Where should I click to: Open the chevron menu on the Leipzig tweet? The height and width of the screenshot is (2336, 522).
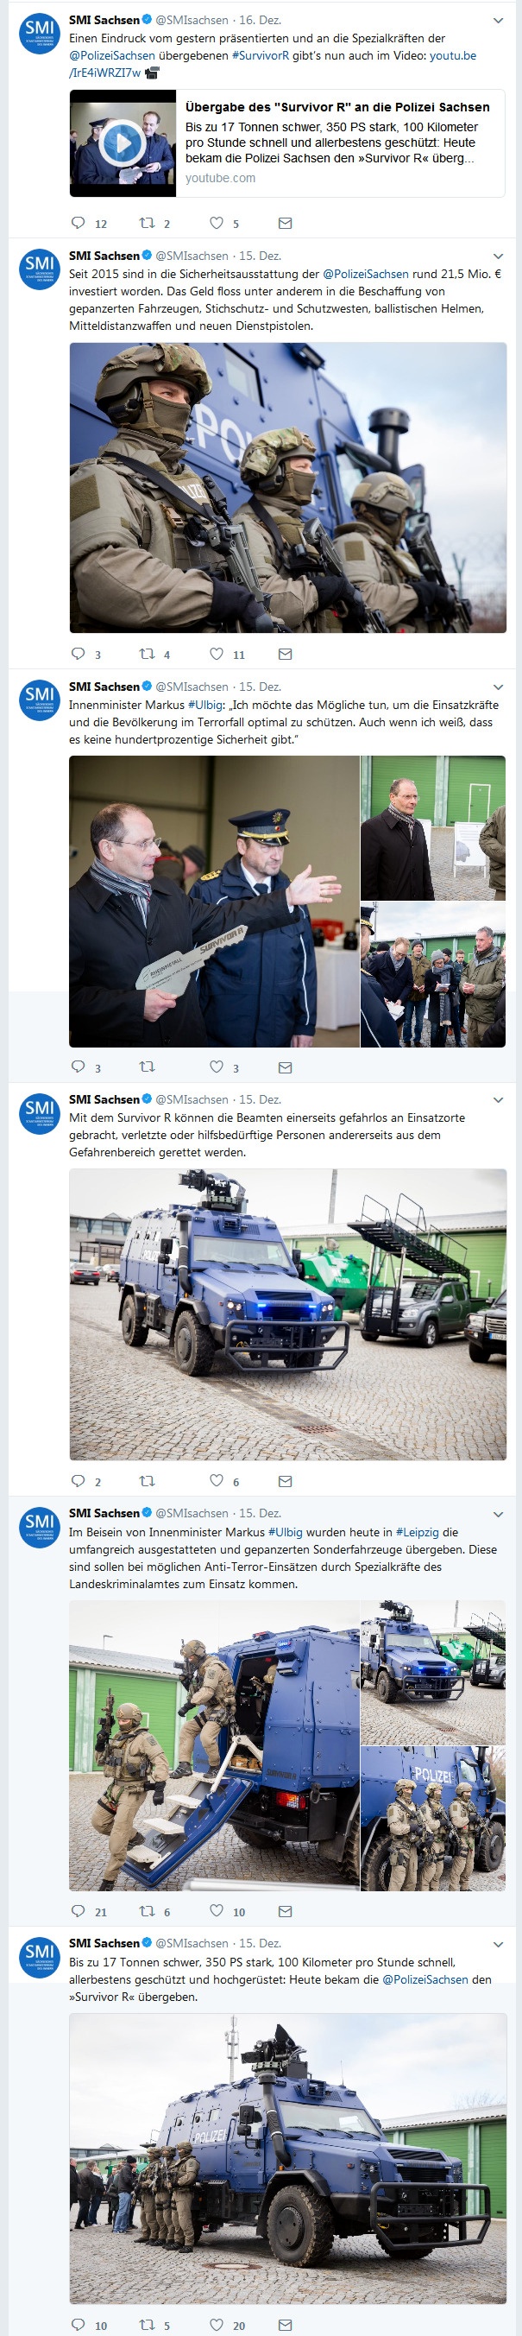[498, 1514]
